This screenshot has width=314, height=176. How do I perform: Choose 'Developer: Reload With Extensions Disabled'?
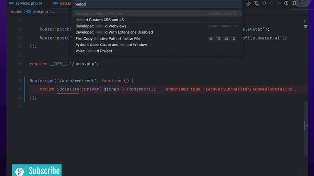(157, 32)
